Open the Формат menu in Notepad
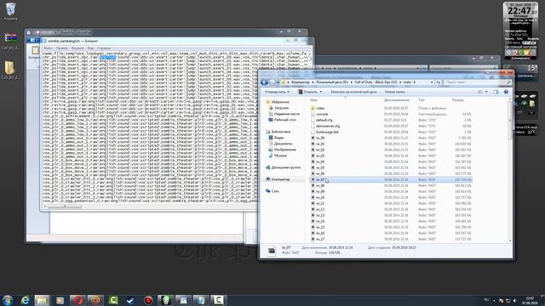545x306 pixels. click(77, 48)
